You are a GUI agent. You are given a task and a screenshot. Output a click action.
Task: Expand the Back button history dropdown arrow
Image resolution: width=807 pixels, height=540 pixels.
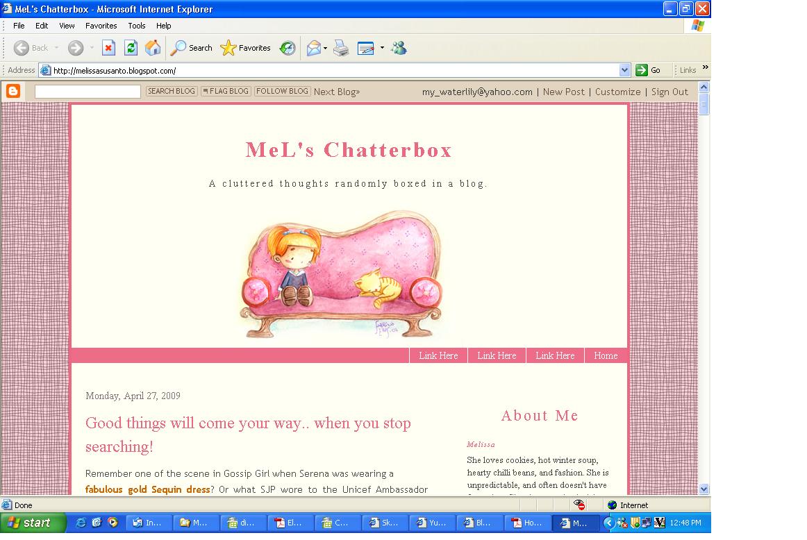click(57, 48)
